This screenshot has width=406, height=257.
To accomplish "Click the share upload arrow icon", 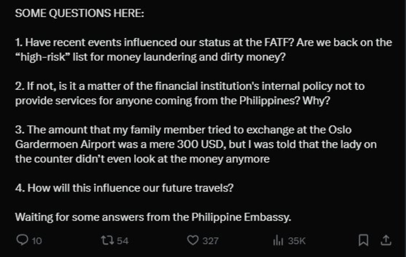I will (385, 240).
